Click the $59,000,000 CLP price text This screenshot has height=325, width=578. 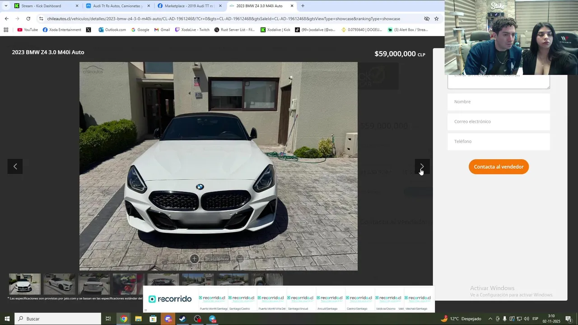[x=400, y=54]
